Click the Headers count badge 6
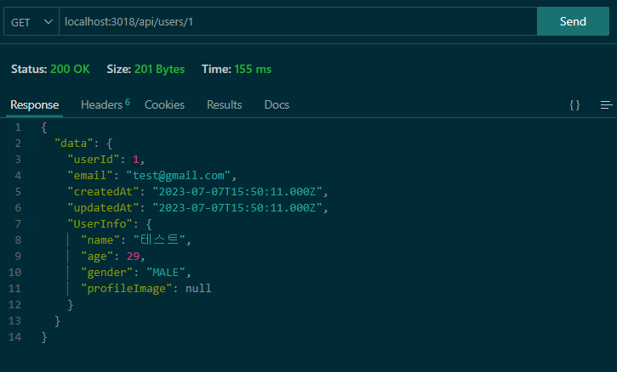617x372 pixels. pyautogui.click(x=128, y=102)
